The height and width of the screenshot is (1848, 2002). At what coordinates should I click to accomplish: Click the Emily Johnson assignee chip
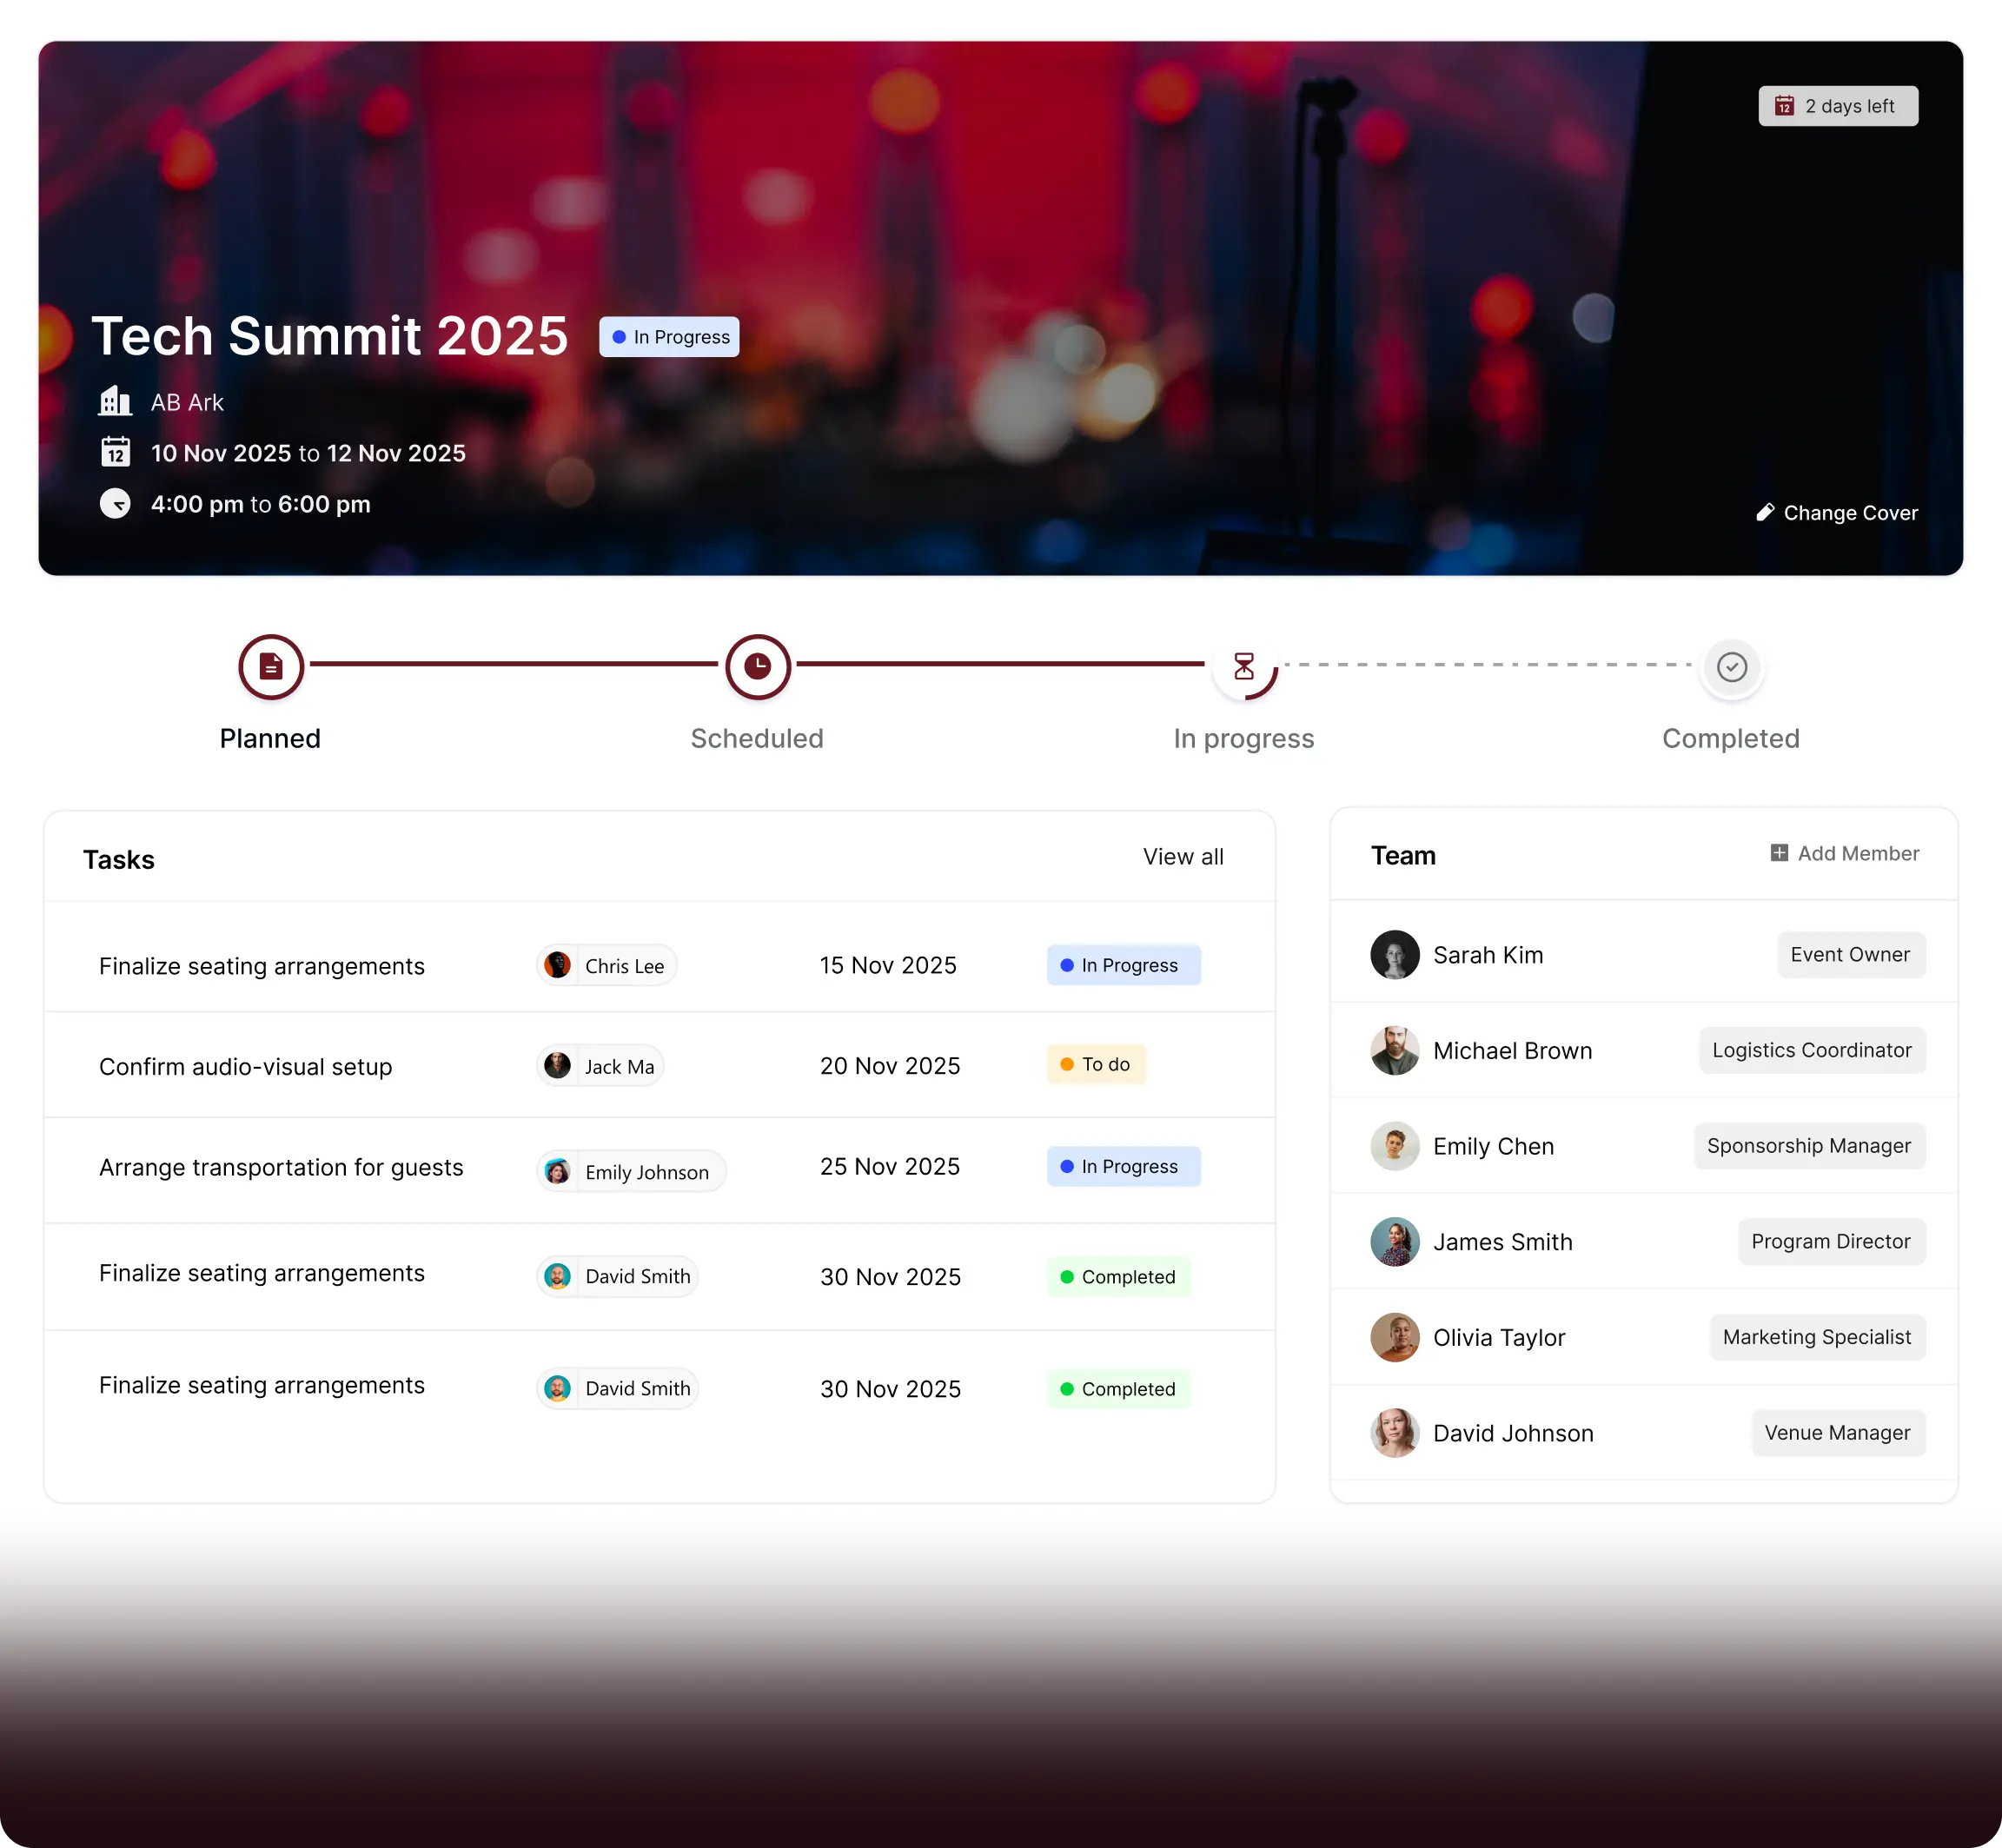tap(632, 1171)
